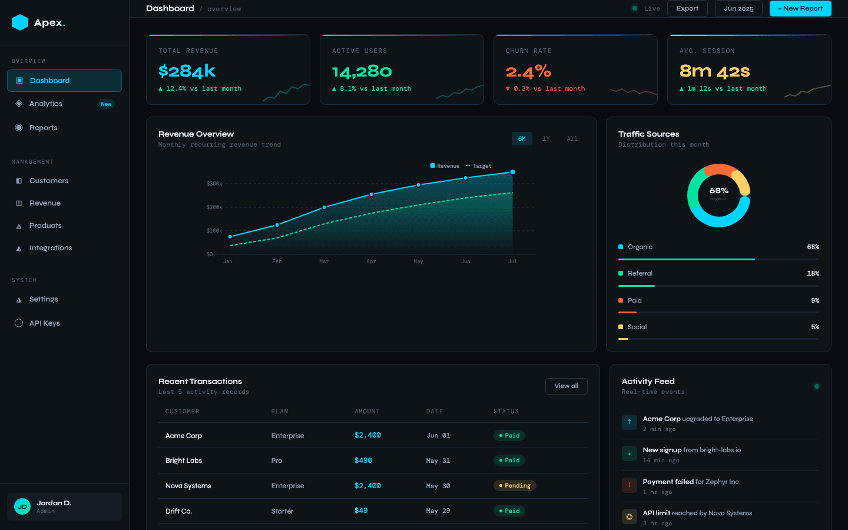Image resolution: width=848 pixels, height=530 pixels.
Task: Open Settings in the sidebar
Action: [64, 299]
